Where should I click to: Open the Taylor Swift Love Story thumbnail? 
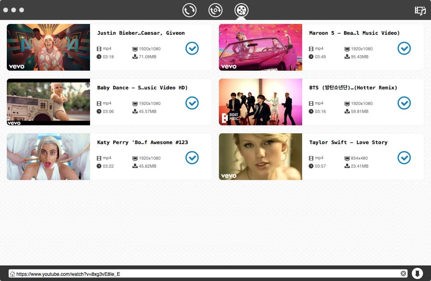click(260, 156)
